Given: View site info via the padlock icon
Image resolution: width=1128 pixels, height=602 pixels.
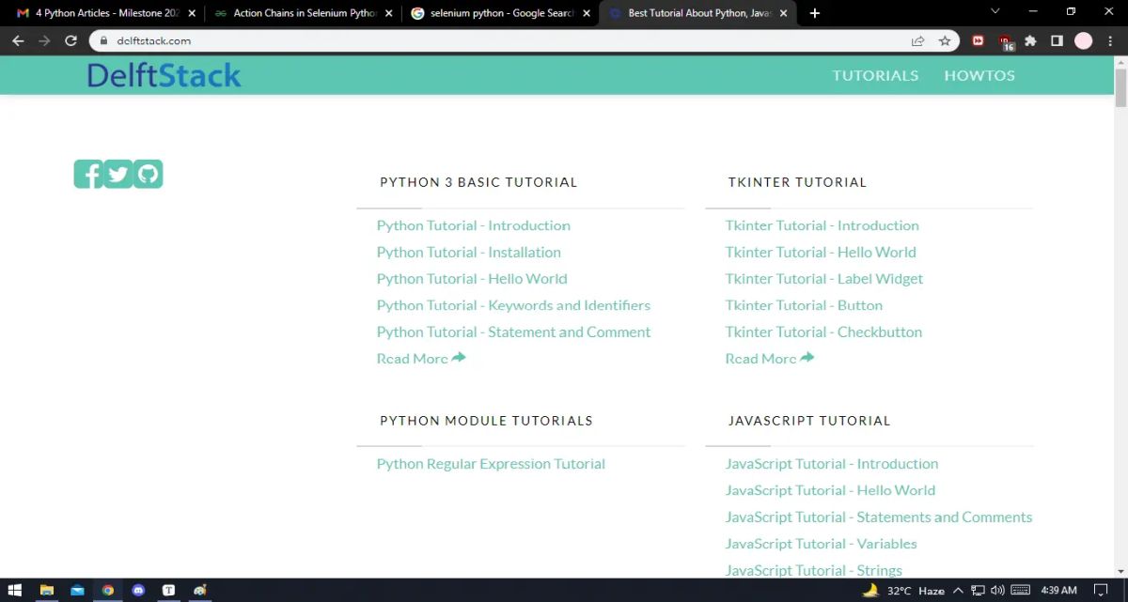Looking at the screenshot, I should (103, 41).
